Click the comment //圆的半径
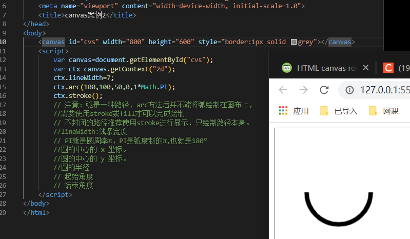Viewport: 410px width, 239px height. click(x=71, y=167)
